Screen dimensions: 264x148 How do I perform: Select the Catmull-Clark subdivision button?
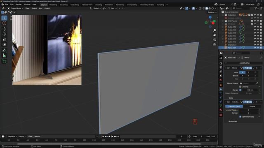click(234, 106)
